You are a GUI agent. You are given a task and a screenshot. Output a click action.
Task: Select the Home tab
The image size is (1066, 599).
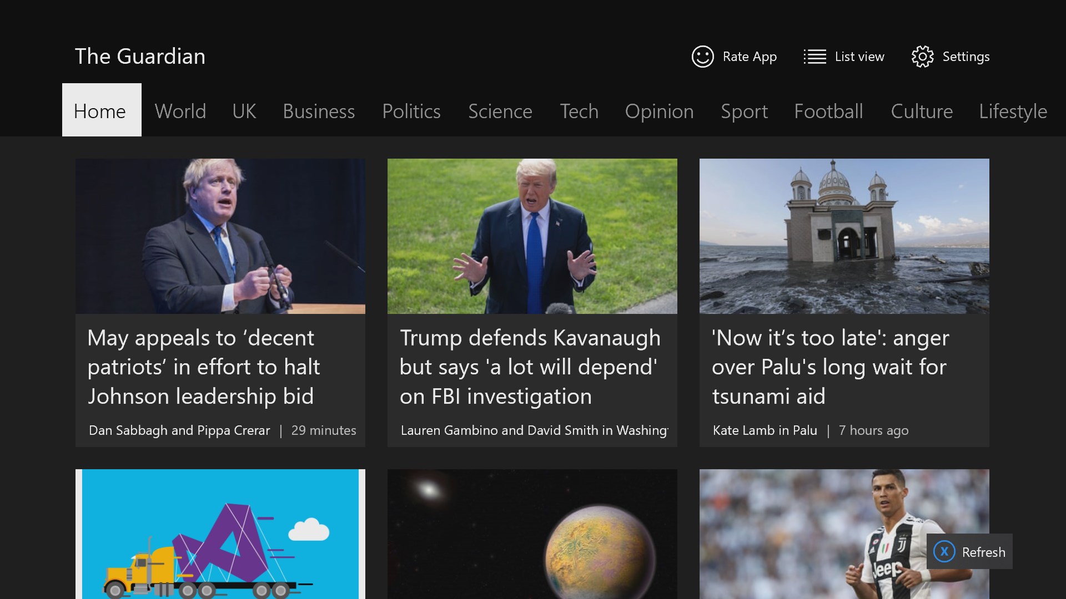(102, 110)
